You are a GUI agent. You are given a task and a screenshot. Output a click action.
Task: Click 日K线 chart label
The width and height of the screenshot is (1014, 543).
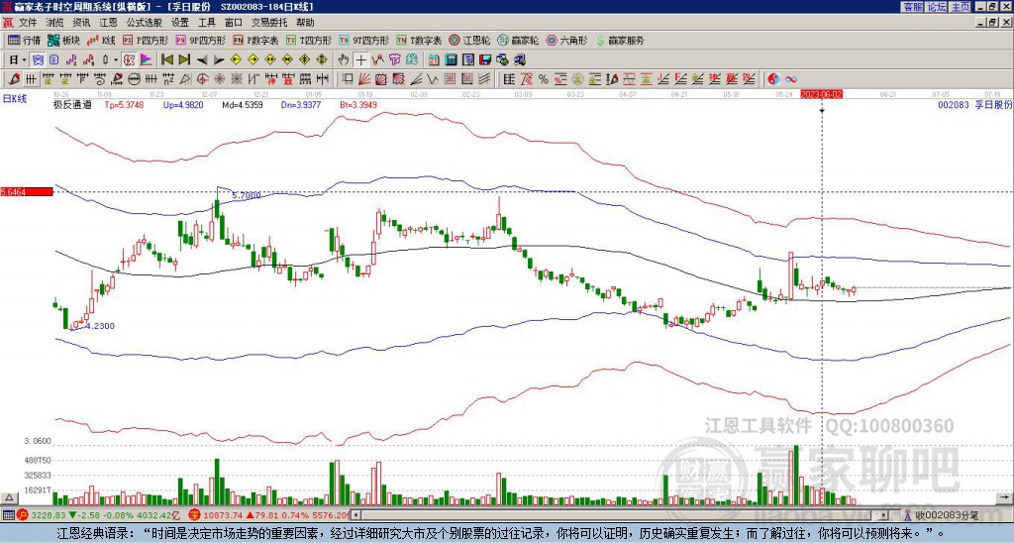[15, 99]
